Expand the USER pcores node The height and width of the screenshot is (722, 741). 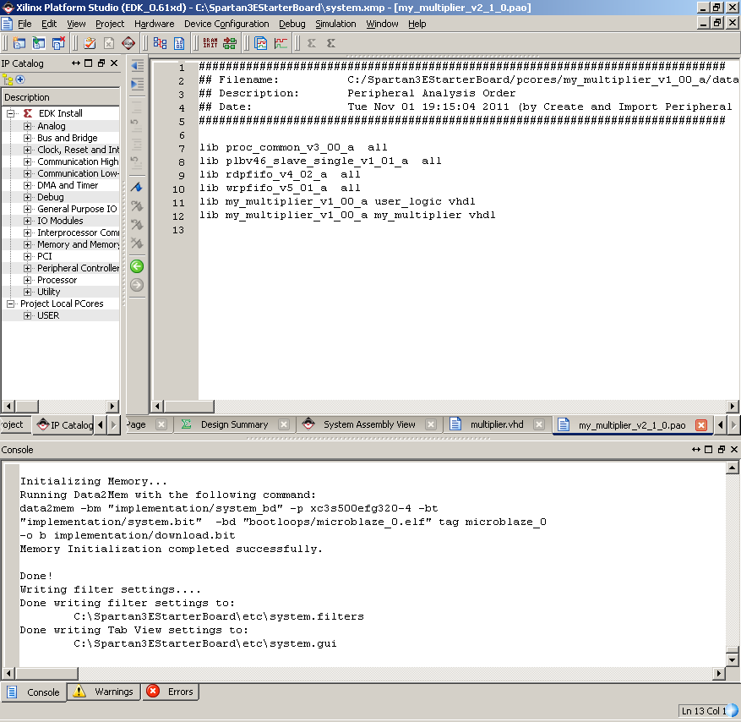coord(27,315)
